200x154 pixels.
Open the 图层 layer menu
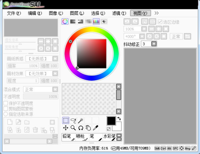[x=77, y=13]
